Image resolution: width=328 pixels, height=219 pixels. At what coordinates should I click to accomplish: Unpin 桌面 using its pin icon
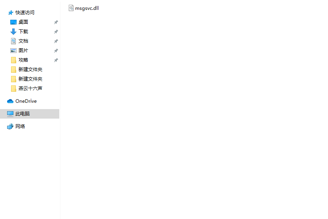tap(56, 22)
